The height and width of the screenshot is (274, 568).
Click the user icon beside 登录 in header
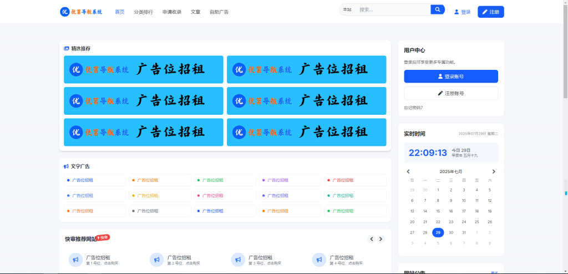tap(457, 12)
